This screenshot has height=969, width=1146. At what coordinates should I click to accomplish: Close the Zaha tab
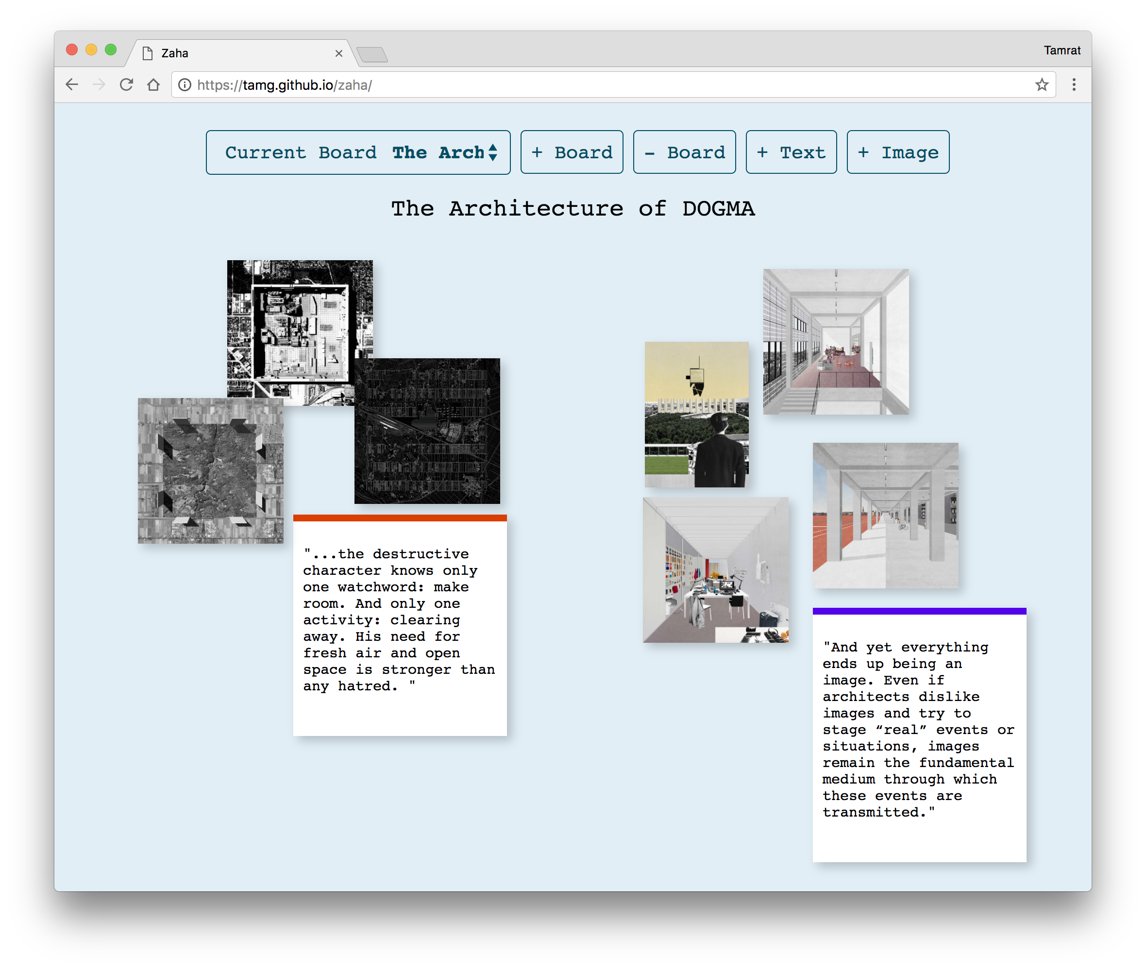(338, 53)
